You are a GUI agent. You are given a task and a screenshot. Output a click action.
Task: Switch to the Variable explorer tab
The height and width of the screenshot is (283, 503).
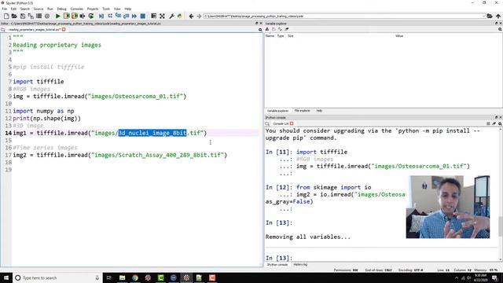click(x=277, y=111)
